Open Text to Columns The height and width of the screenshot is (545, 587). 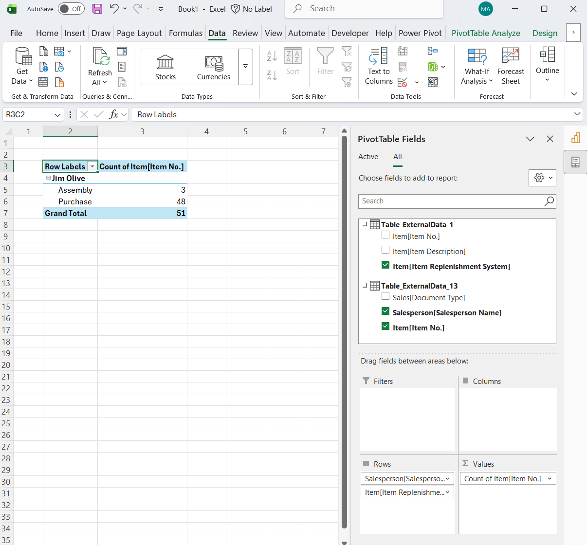coord(379,66)
